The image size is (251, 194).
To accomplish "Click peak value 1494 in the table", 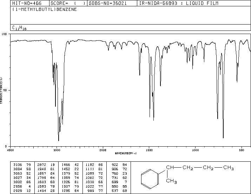I will click(x=42, y=190).
